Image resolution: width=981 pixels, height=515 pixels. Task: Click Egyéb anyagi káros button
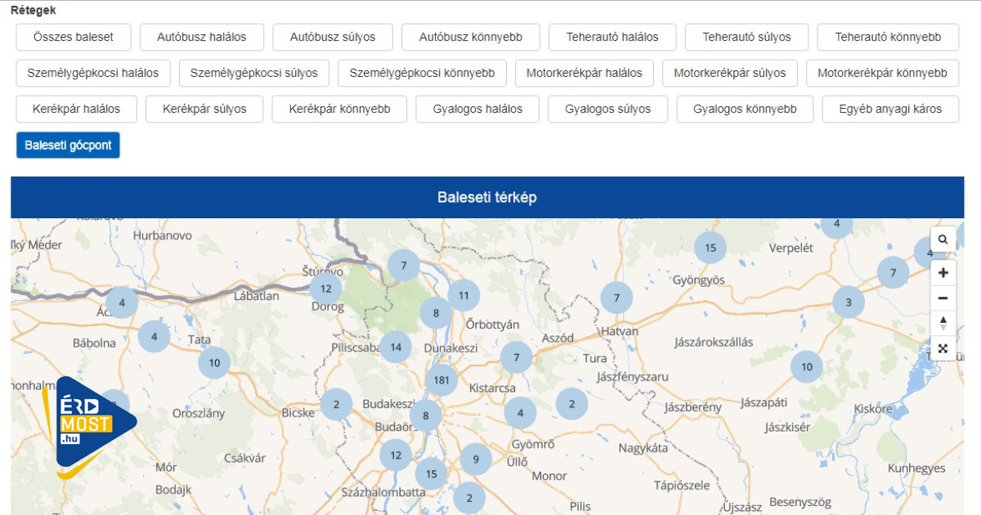[x=890, y=110]
